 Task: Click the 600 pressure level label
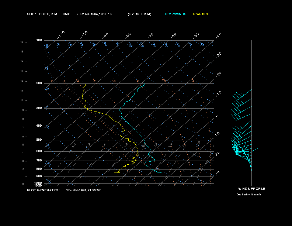(x=39, y=151)
